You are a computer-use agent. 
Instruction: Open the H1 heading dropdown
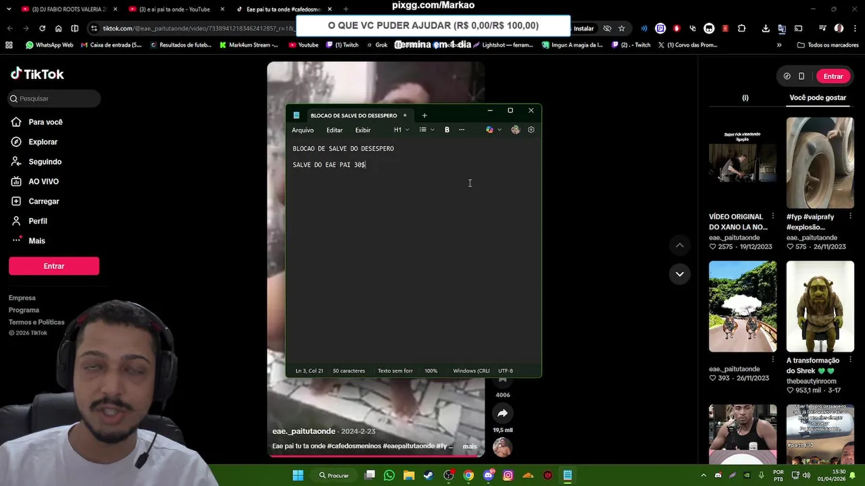[401, 130]
